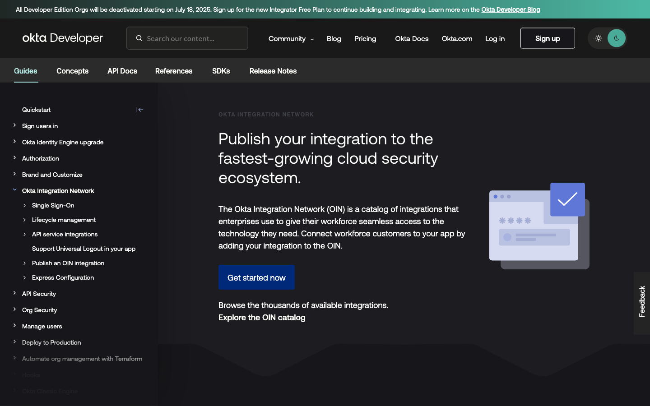Open the Blog link

tap(334, 39)
